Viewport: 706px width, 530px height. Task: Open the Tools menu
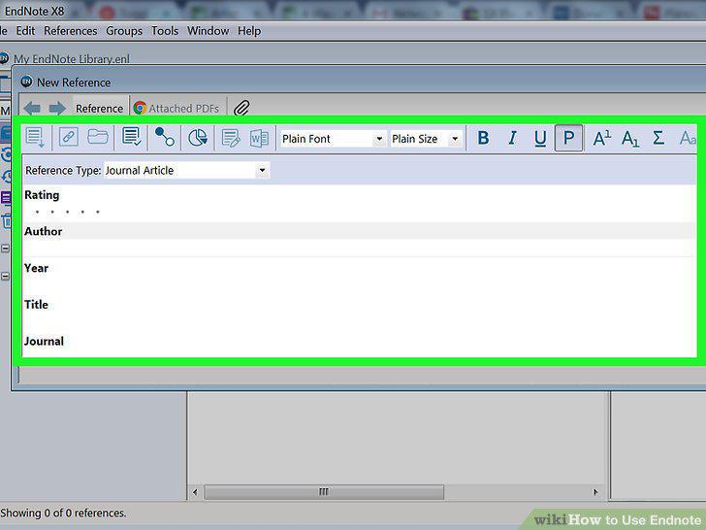pos(165,31)
